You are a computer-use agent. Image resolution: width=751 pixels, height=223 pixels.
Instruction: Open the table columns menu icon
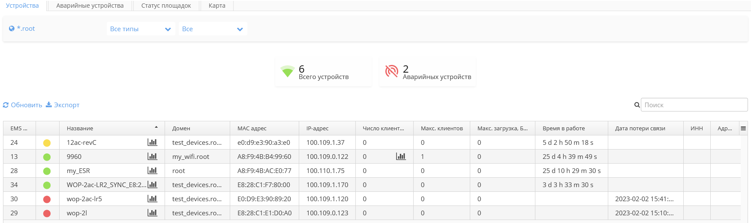pos(743,128)
